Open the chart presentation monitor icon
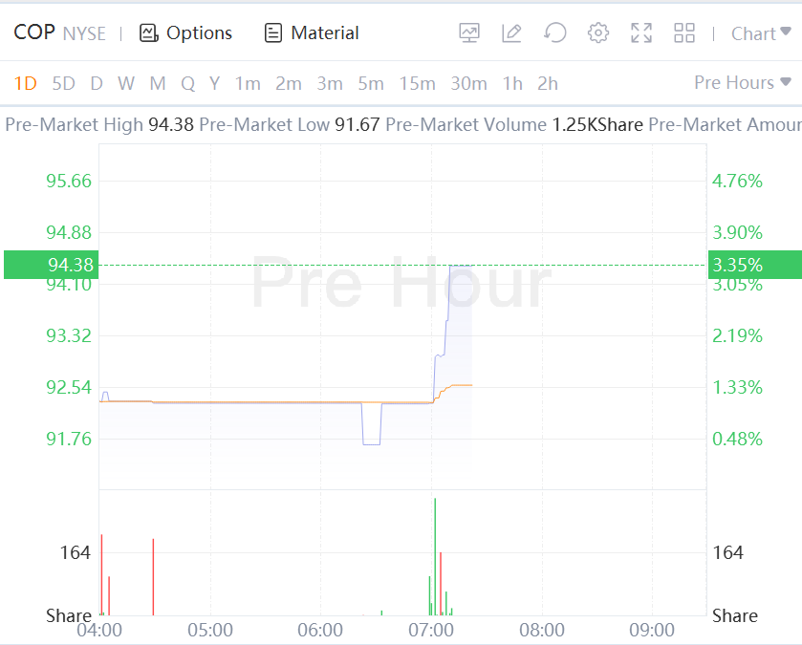The image size is (802, 645). click(469, 33)
